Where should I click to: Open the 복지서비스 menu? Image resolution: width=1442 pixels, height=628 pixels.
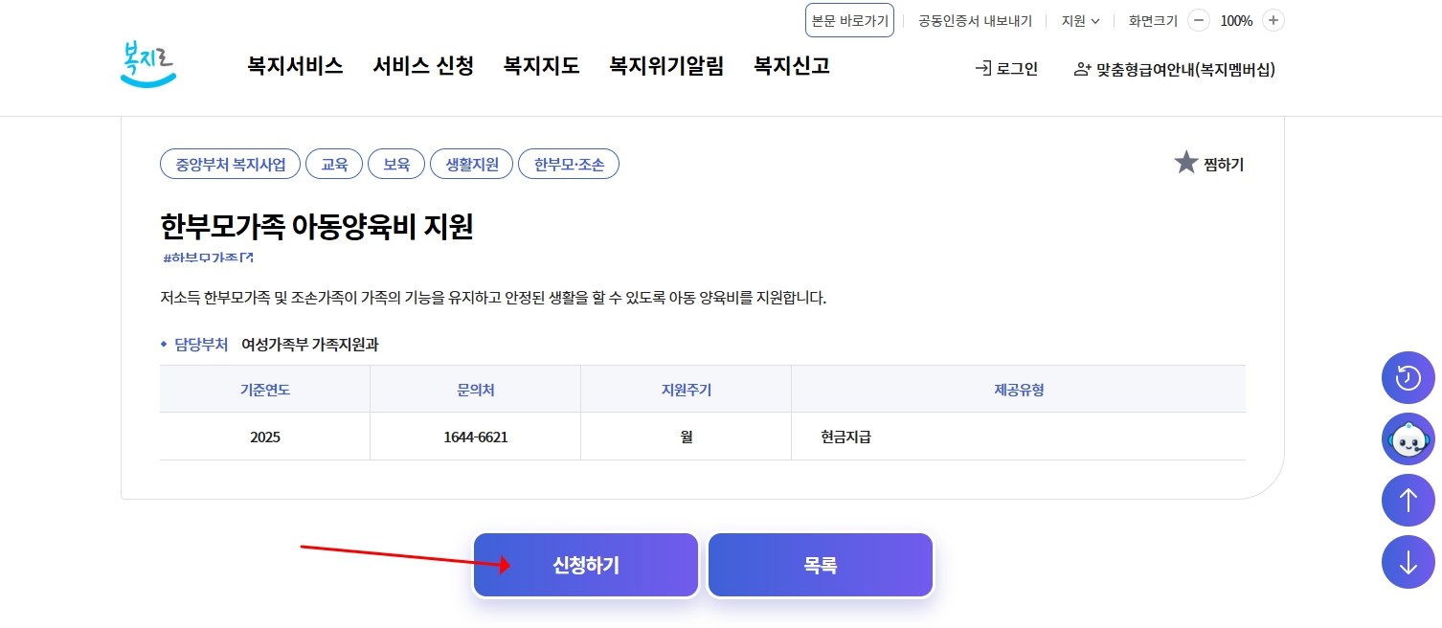(x=295, y=66)
